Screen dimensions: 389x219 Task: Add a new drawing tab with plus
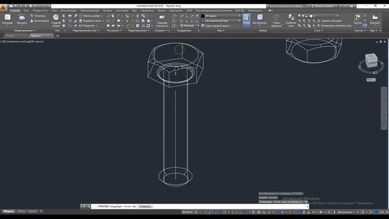57,36
